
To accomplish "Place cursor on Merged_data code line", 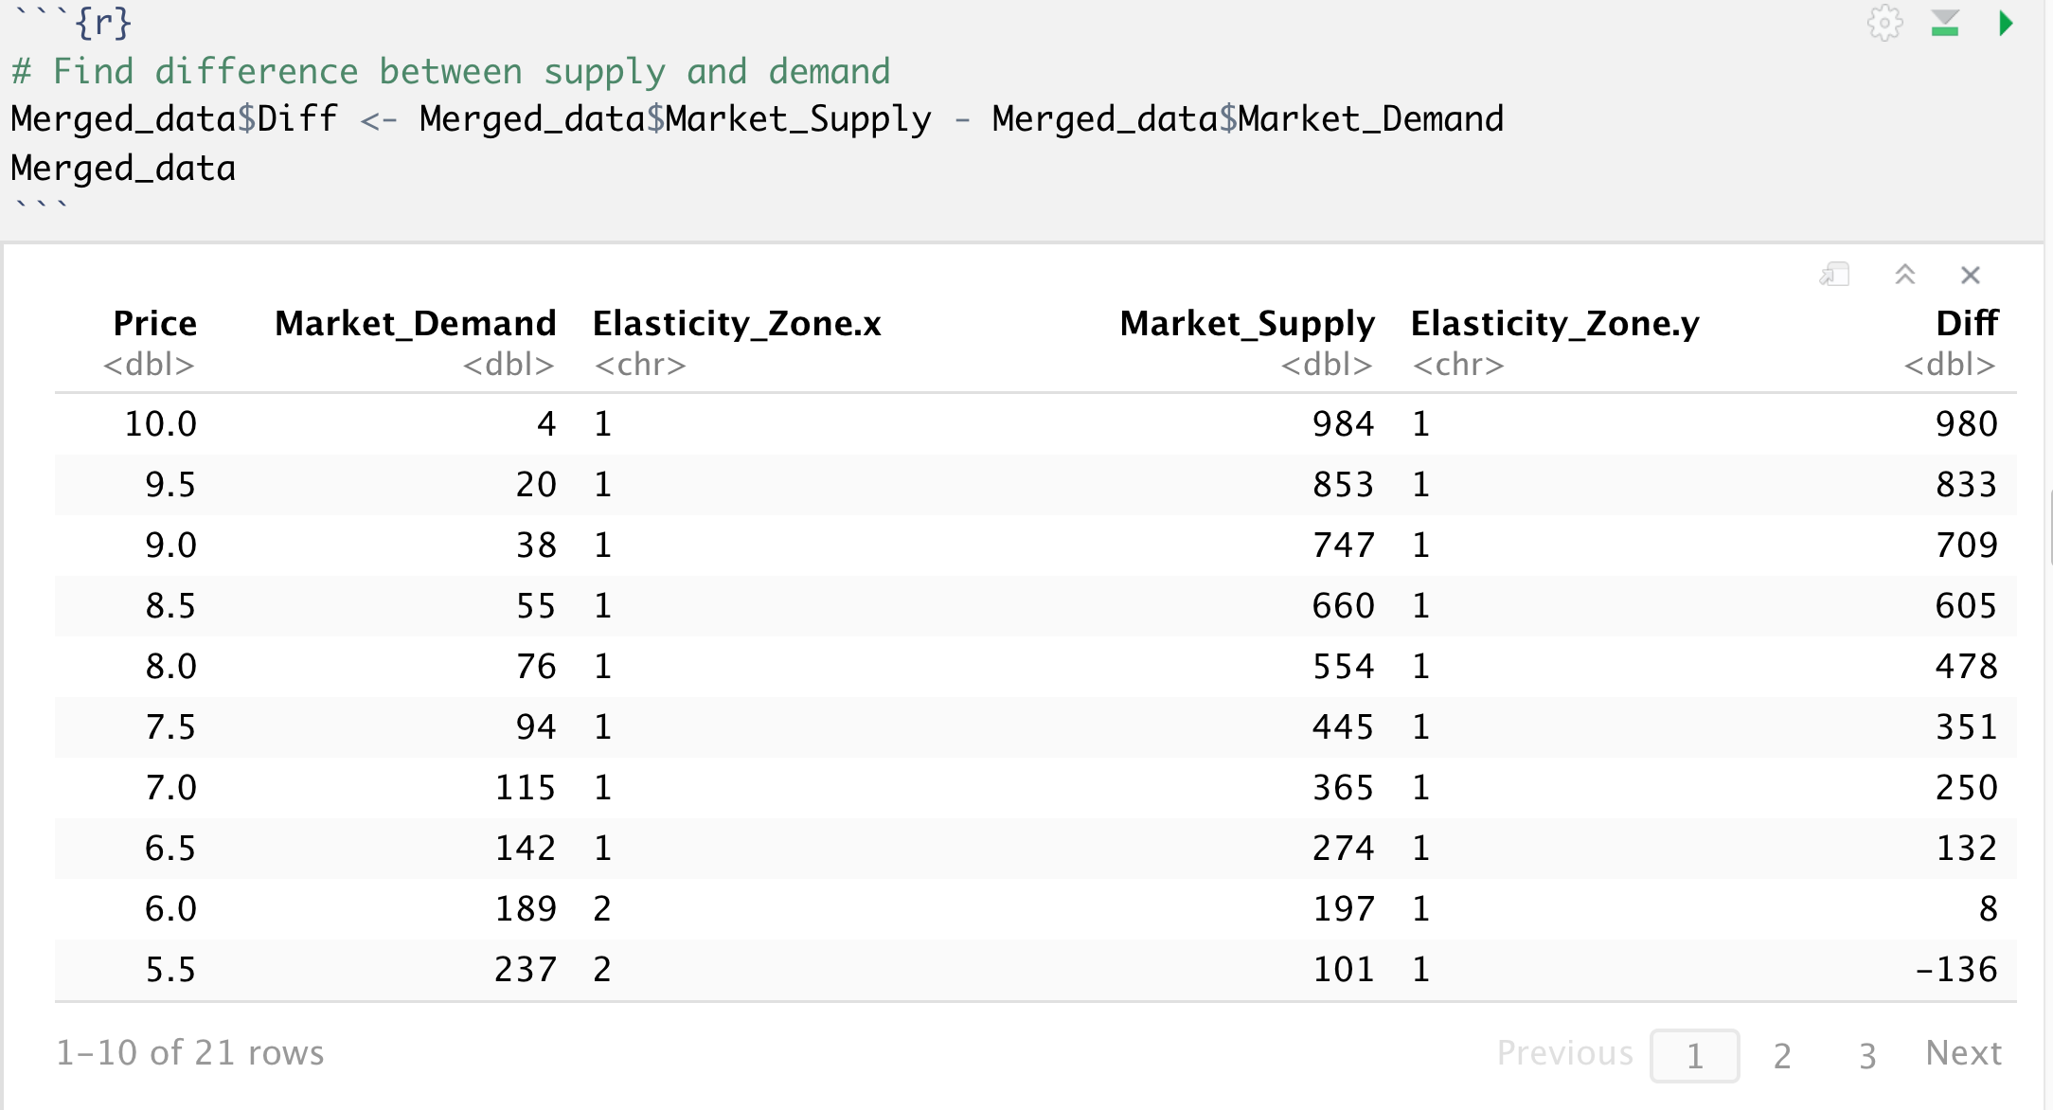I will click(123, 169).
